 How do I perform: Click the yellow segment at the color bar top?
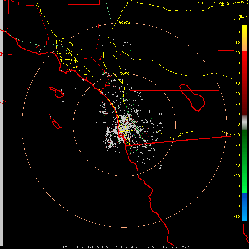point(244,38)
